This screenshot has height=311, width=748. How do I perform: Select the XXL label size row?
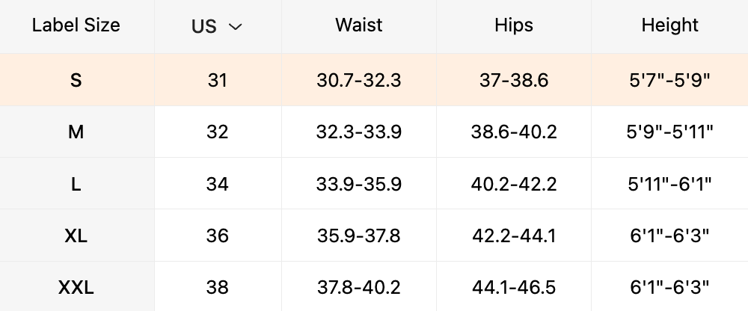click(x=76, y=287)
